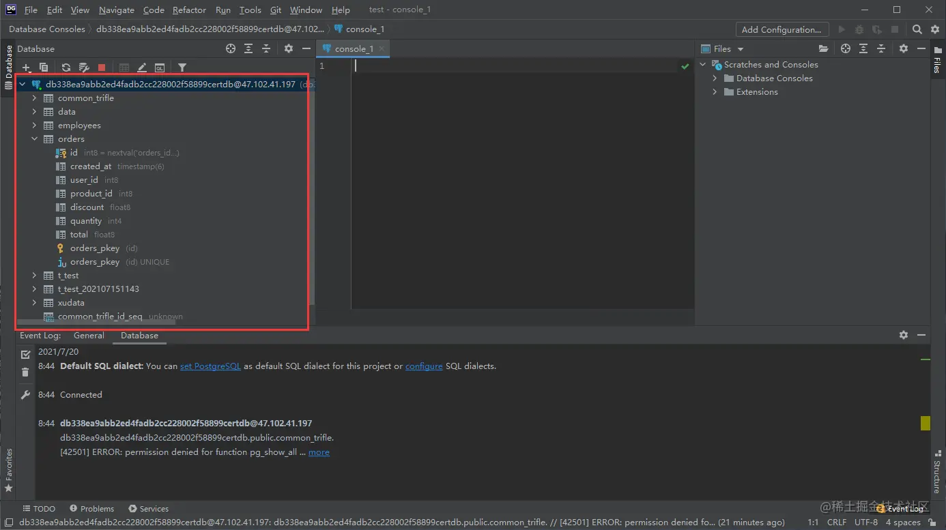Click the Edit Source pencil icon
The image size is (946, 530).
click(142, 68)
